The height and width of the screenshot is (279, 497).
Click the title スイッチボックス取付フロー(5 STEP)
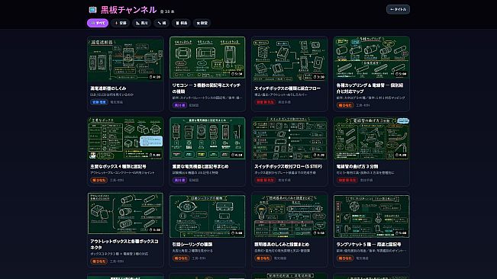(x=288, y=166)
